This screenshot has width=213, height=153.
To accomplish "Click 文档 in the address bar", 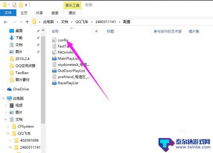I will click(x=65, y=22).
